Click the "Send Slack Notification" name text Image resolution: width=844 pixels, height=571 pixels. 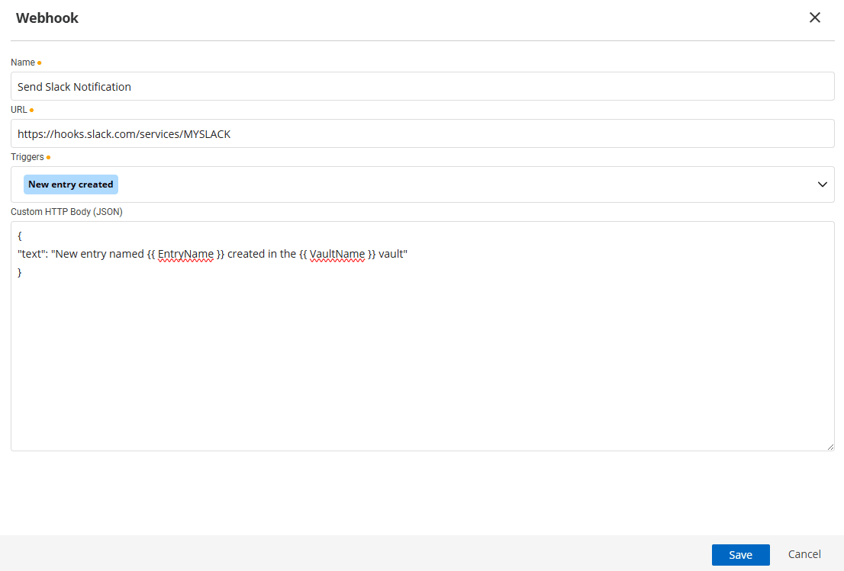click(73, 86)
